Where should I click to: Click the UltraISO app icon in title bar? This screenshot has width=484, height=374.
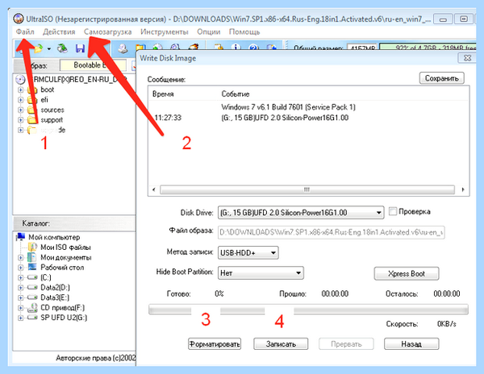click(19, 19)
